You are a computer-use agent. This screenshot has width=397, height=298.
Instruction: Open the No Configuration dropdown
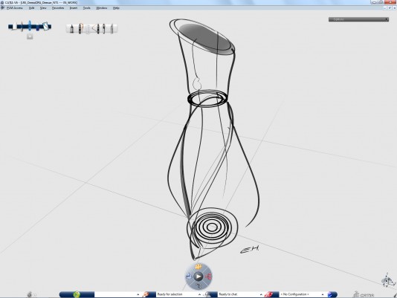[323, 294]
